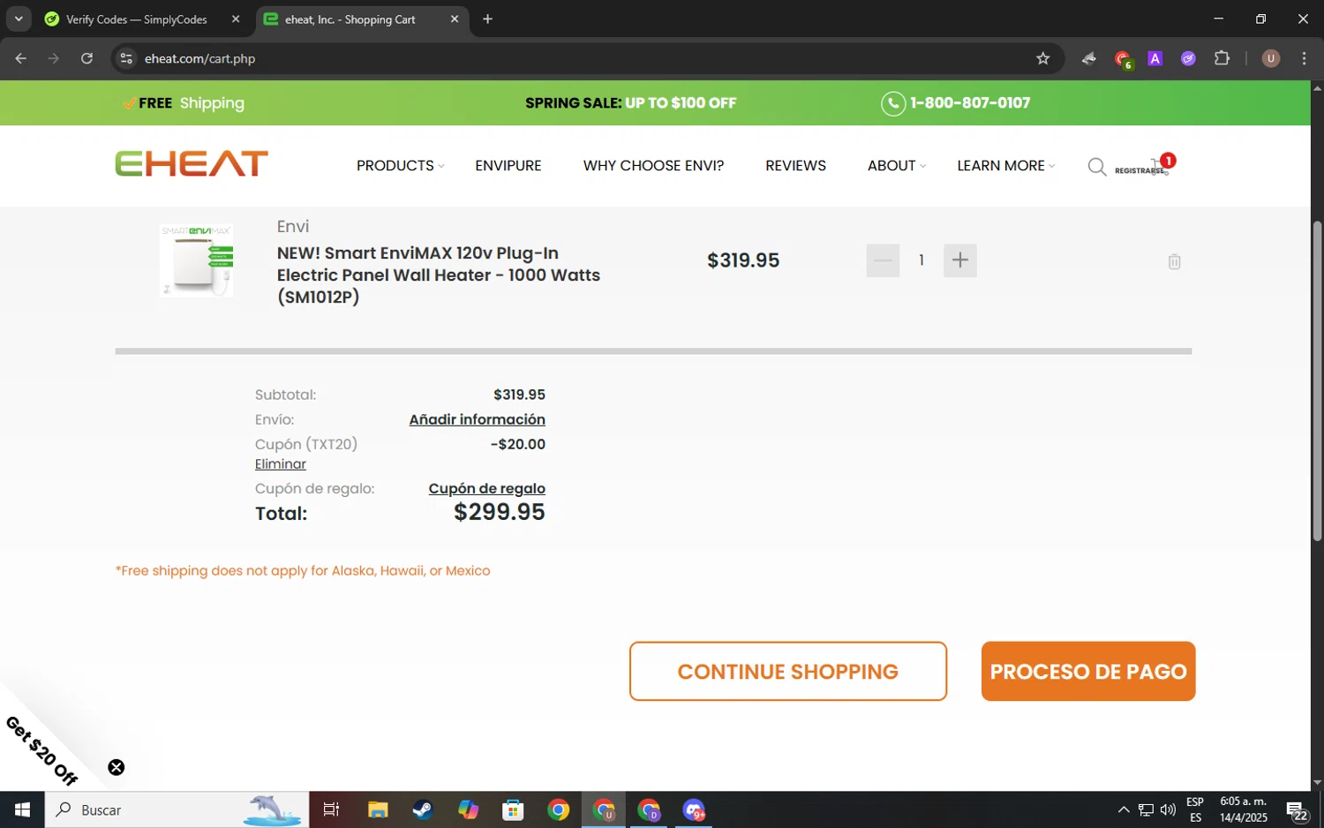This screenshot has height=828, width=1324.
Task: Open Task View on taskbar
Action: [331, 809]
